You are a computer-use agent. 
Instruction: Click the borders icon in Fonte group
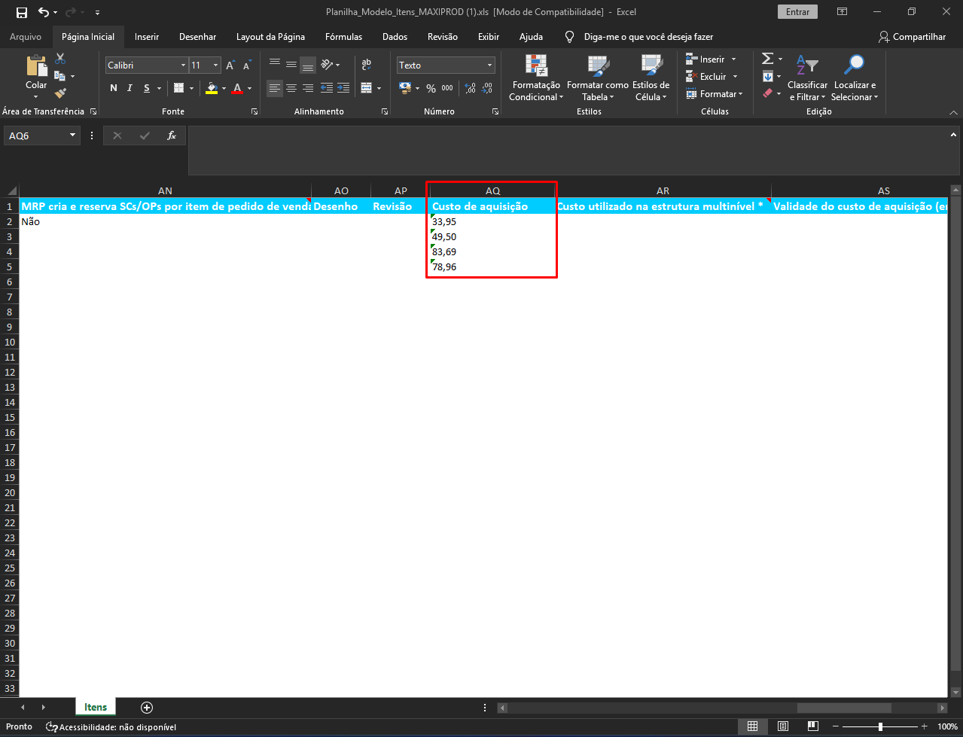pos(179,88)
